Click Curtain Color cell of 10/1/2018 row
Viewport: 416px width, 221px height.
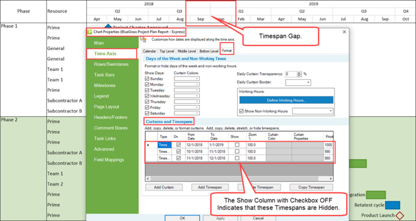279,151
